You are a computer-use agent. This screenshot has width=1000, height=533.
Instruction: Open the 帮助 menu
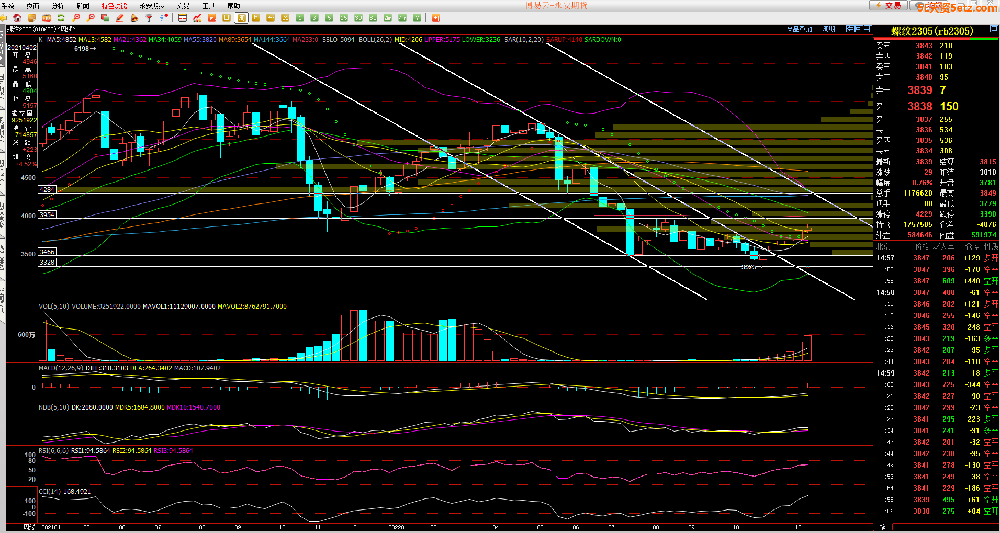click(233, 6)
